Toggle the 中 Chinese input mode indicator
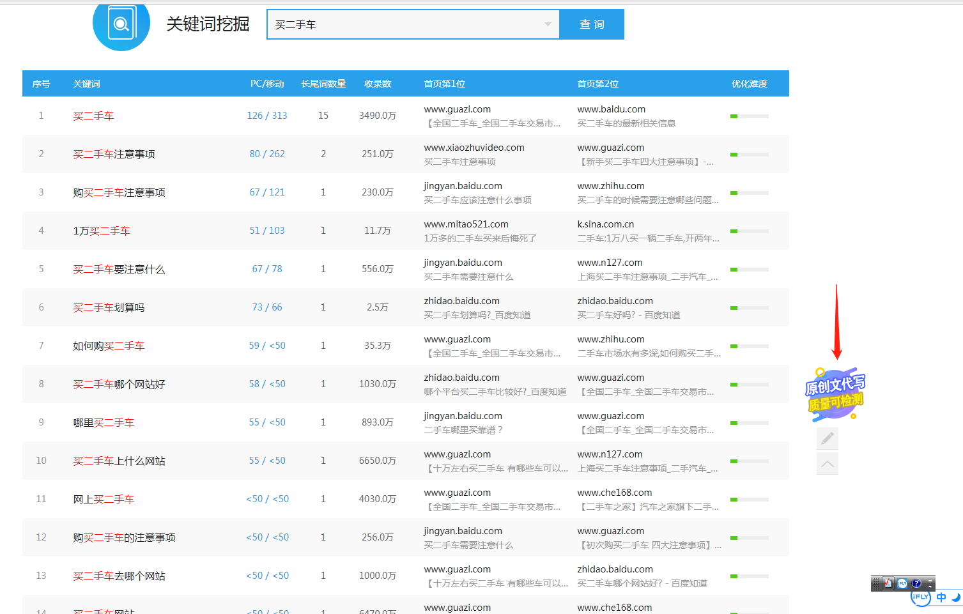This screenshot has width=963, height=614. (941, 597)
